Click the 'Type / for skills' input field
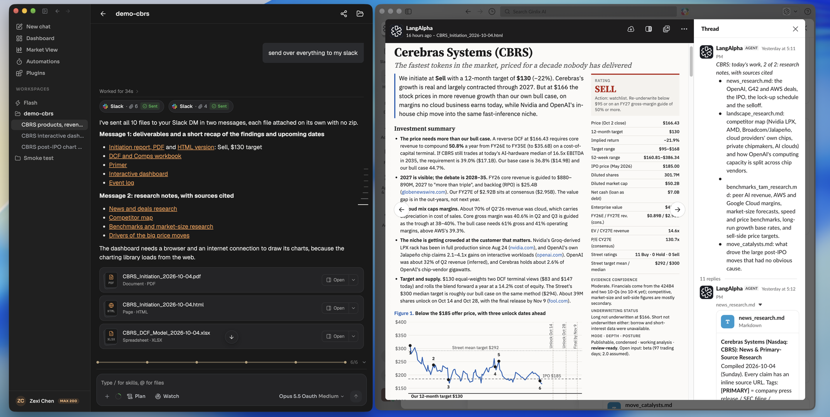The height and width of the screenshot is (417, 830). coord(231,383)
